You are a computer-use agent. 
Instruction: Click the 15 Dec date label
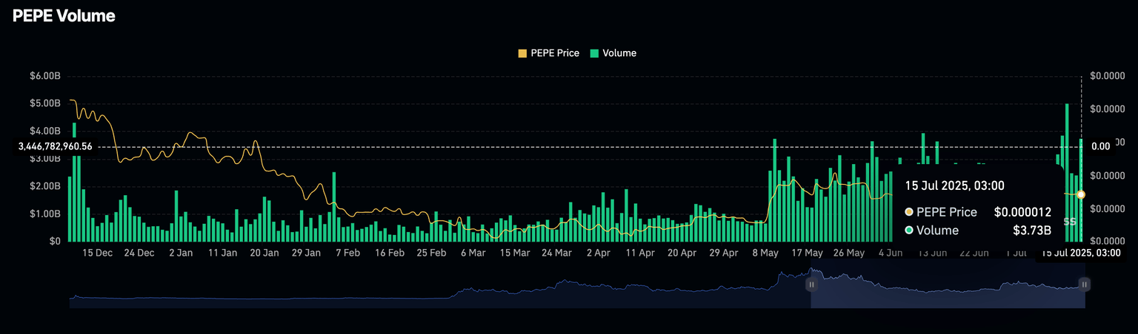click(x=97, y=253)
